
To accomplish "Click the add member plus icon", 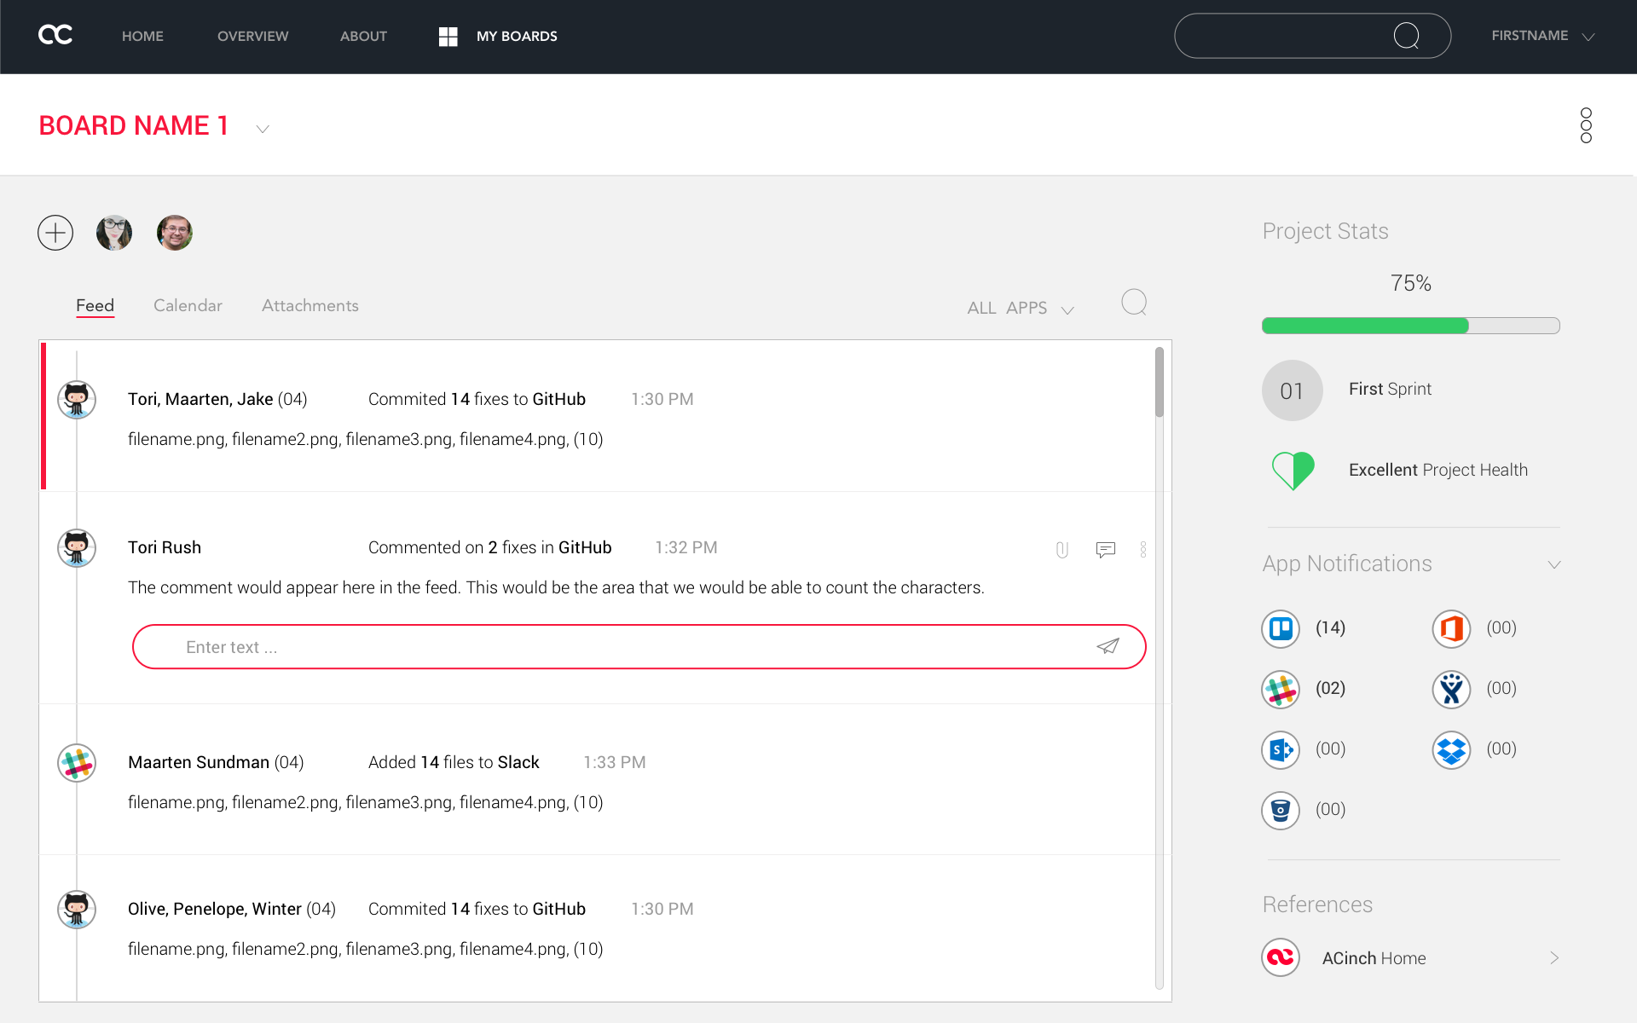I will pos(55,233).
